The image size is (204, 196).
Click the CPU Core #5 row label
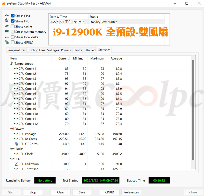point(27,89)
